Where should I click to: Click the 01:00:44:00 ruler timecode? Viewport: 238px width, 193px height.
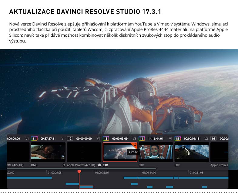(x=149, y=173)
